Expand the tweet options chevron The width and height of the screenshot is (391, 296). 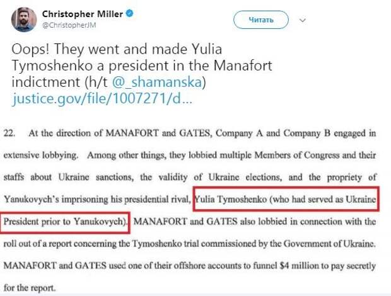(303, 20)
